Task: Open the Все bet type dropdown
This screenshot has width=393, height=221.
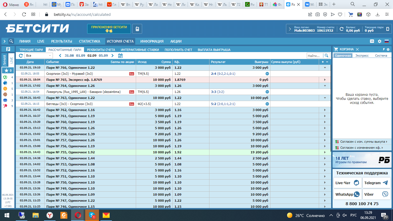Action: 39,56
